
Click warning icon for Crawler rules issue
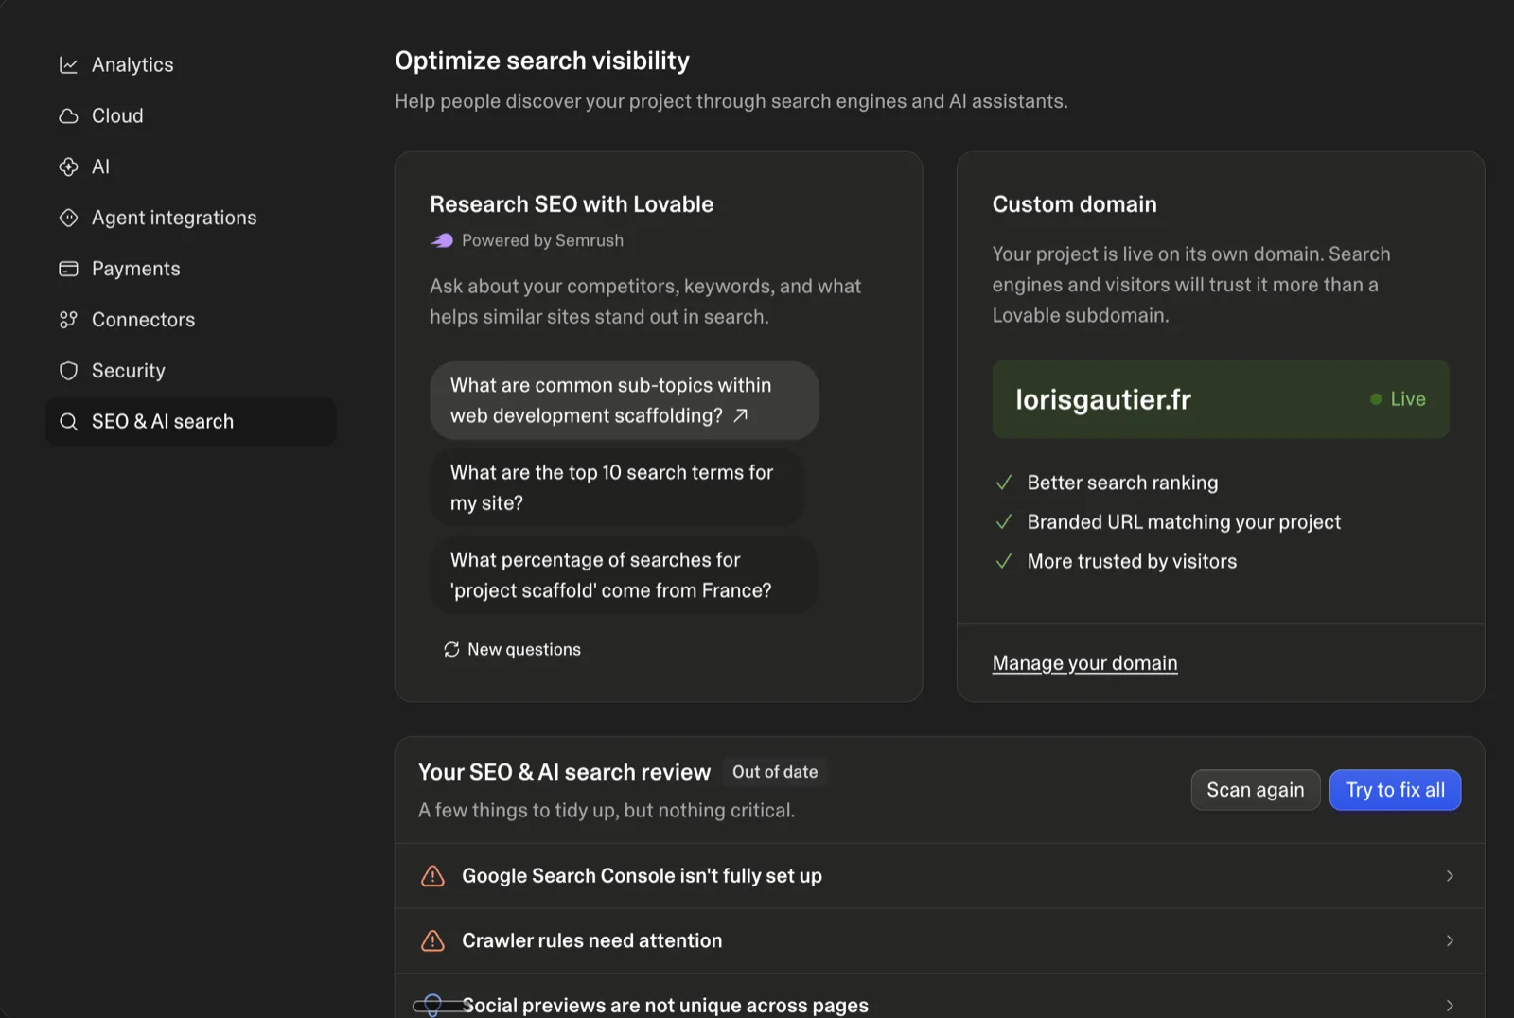tap(432, 941)
